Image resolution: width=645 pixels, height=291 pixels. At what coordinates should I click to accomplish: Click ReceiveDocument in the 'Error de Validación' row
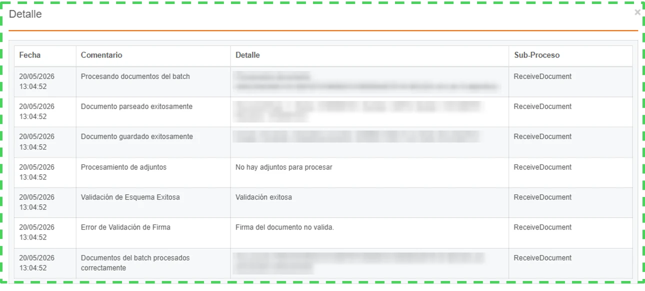coord(543,227)
